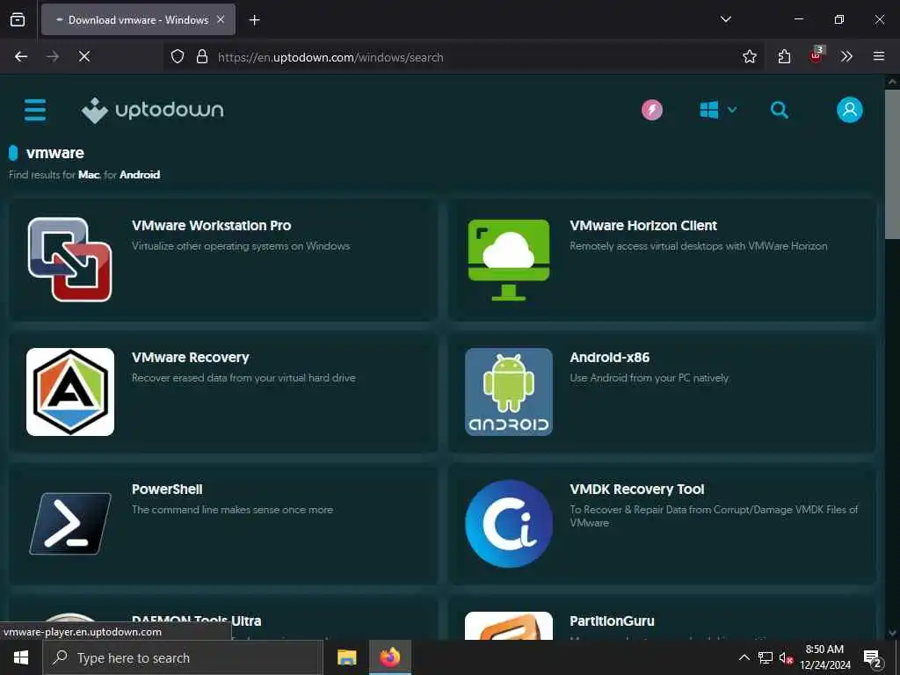Open the user account avatar icon
Image resolution: width=900 pixels, height=675 pixels.
point(850,110)
